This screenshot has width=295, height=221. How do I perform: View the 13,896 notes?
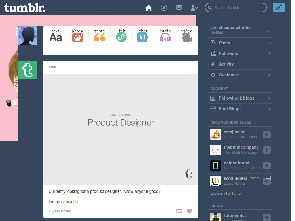pyautogui.click(x=60, y=211)
